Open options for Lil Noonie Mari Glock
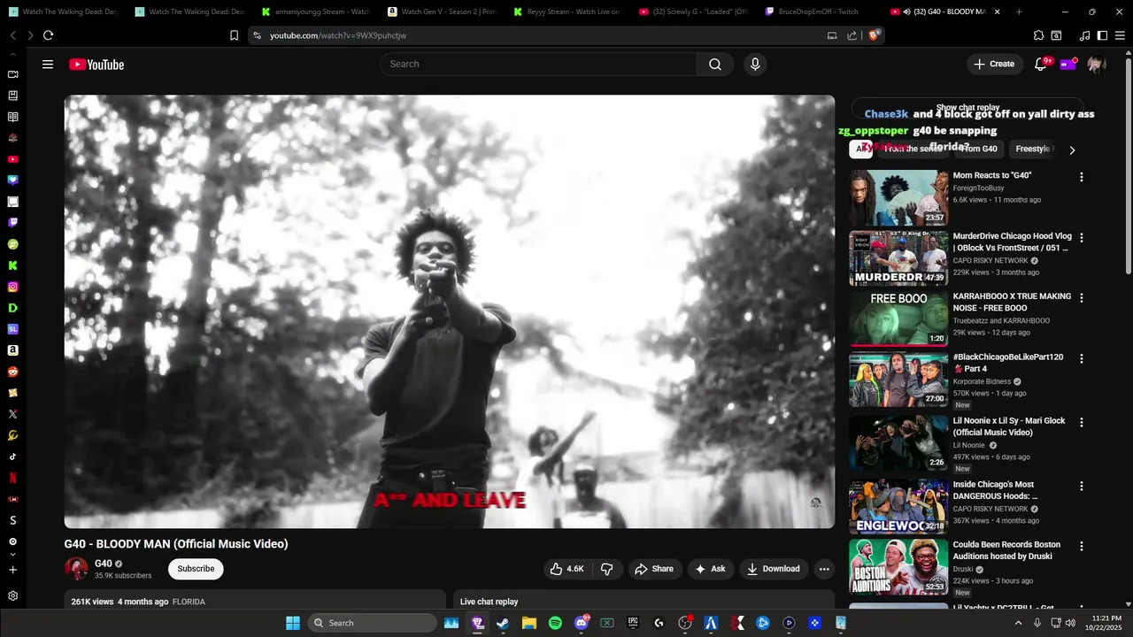This screenshot has width=1133, height=637. [x=1081, y=423]
